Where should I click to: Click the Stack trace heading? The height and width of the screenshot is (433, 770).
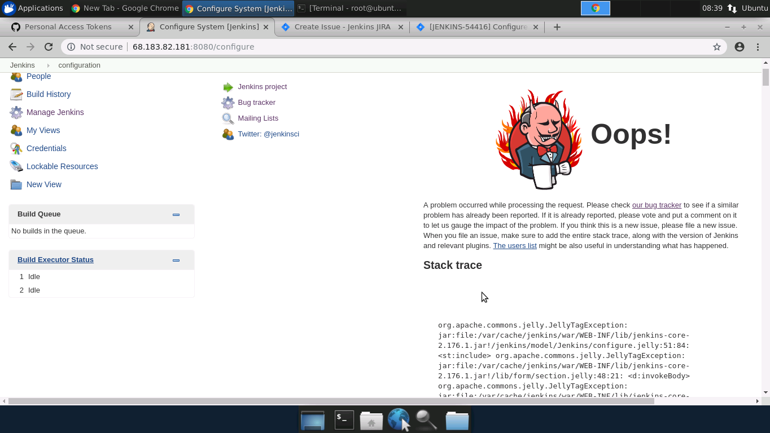click(x=453, y=265)
